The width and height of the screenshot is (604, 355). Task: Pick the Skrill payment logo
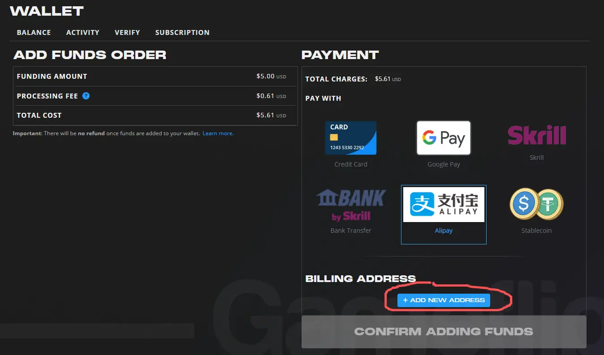point(536,135)
